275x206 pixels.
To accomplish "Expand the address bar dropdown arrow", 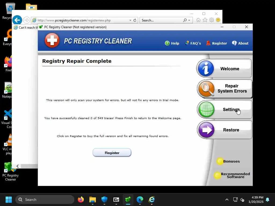I will (130, 20).
